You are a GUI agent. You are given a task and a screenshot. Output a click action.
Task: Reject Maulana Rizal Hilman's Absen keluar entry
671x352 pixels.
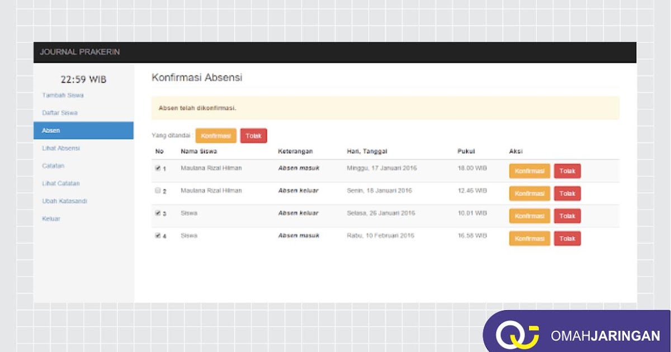point(567,193)
